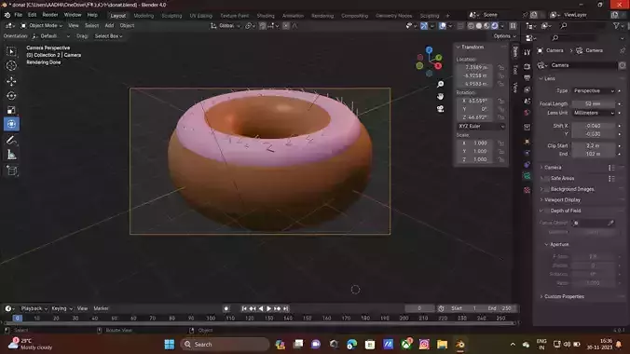The width and height of the screenshot is (630, 354).
Task: Toggle camera view using camera gizmo icon
Action: [441, 109]
